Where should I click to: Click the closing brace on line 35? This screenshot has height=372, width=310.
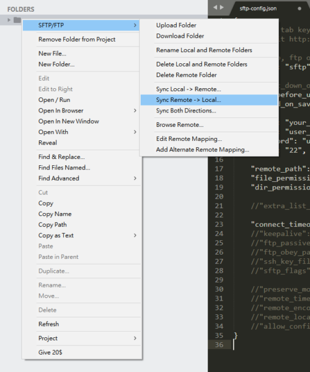point(236,335)
